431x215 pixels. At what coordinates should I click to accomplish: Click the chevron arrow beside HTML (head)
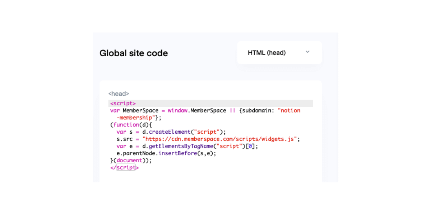[307, 52]
